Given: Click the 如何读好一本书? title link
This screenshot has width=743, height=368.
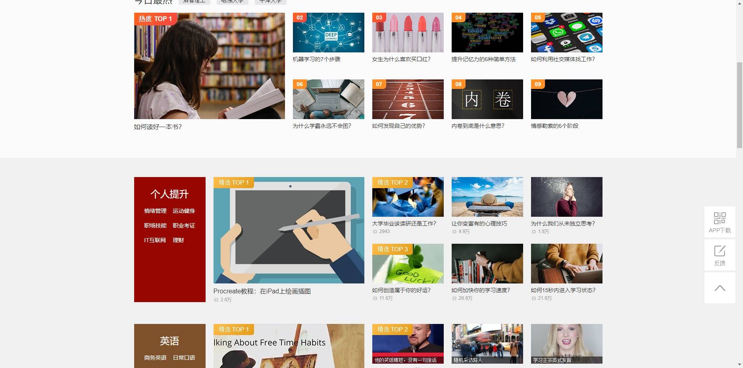Looking at the screenshot, I should 158,127.
